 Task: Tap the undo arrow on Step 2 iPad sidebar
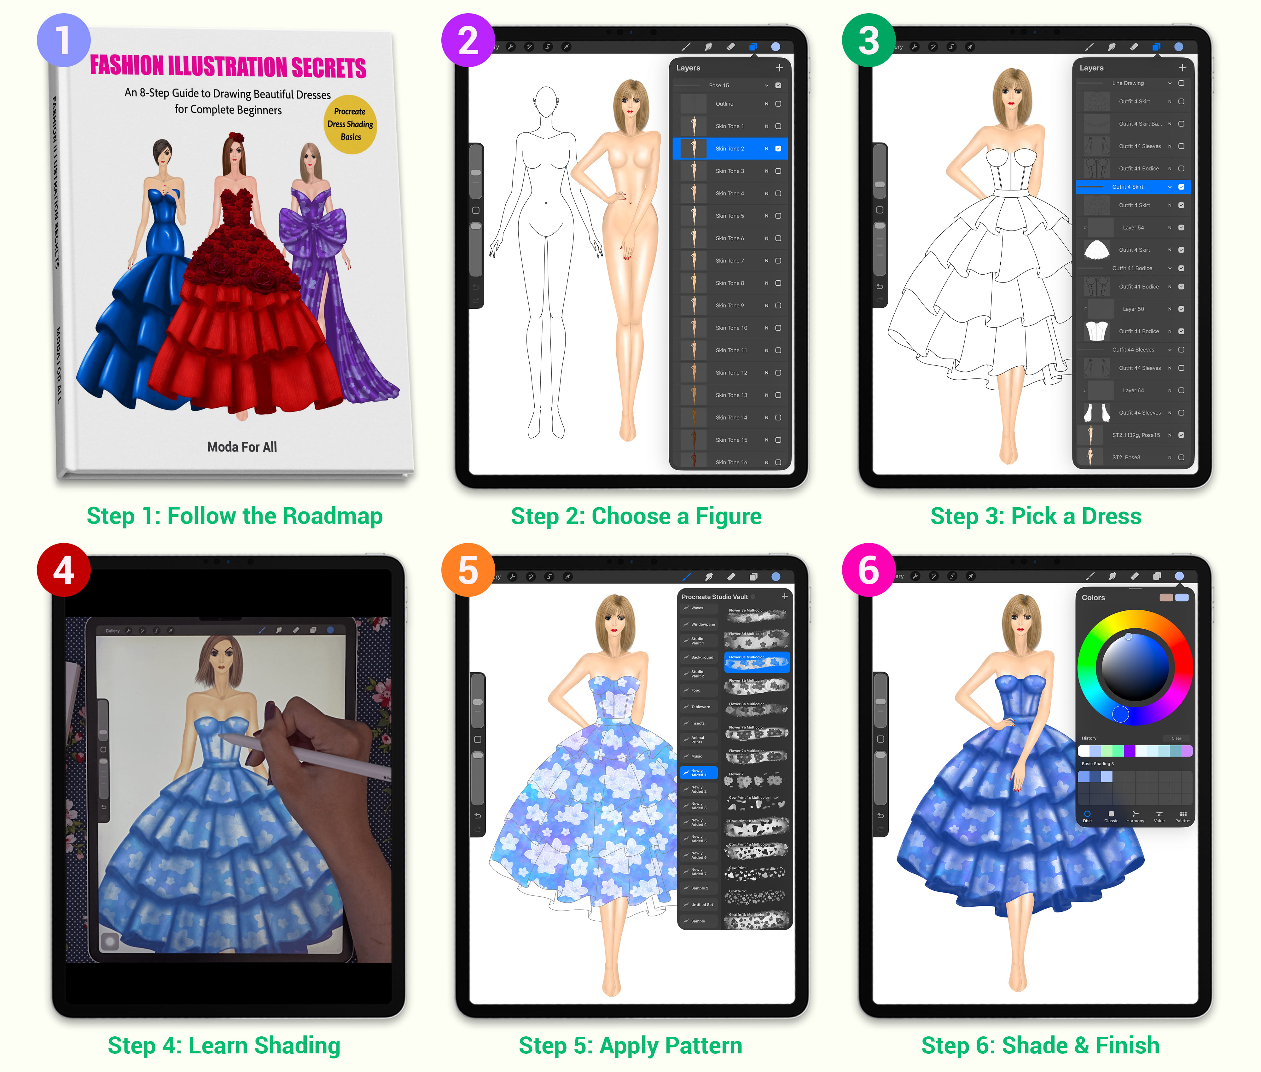point(476,288)
